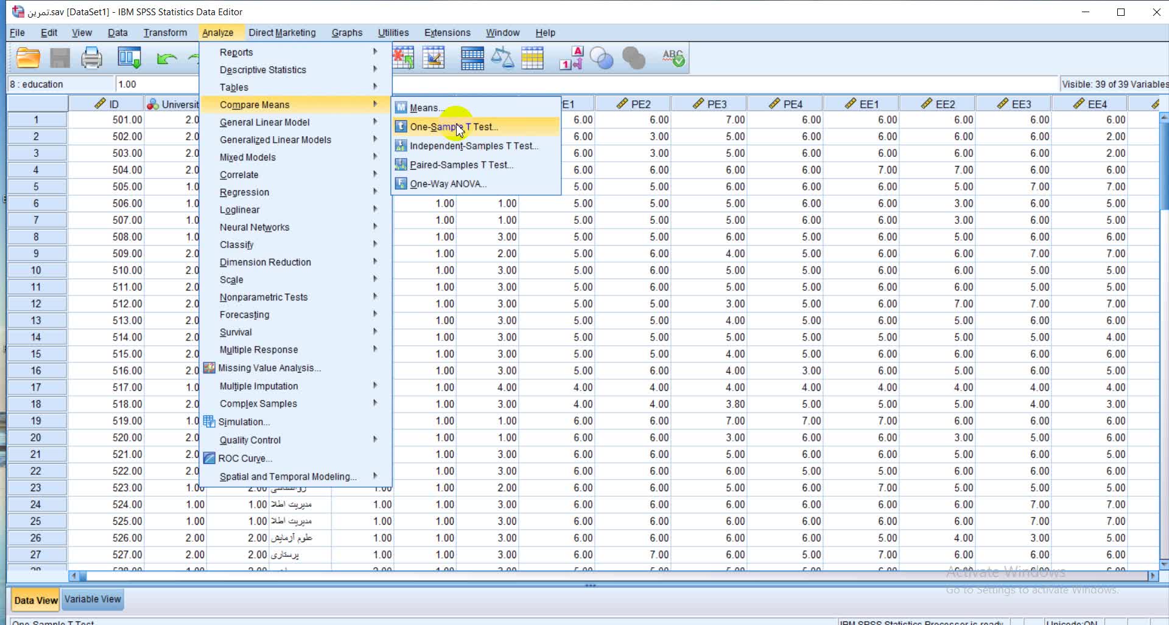Select One-Sample T Test from the submenu
1169x625 pixels.
[x=454, y=127]
